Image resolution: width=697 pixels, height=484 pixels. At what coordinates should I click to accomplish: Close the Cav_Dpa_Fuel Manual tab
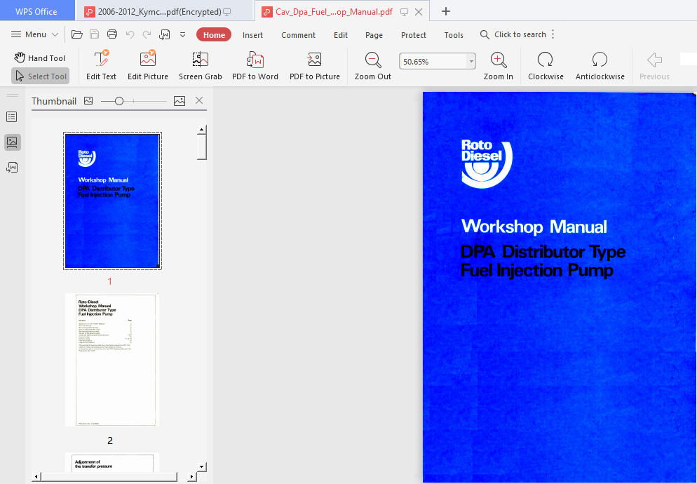[x=419, y=12]
